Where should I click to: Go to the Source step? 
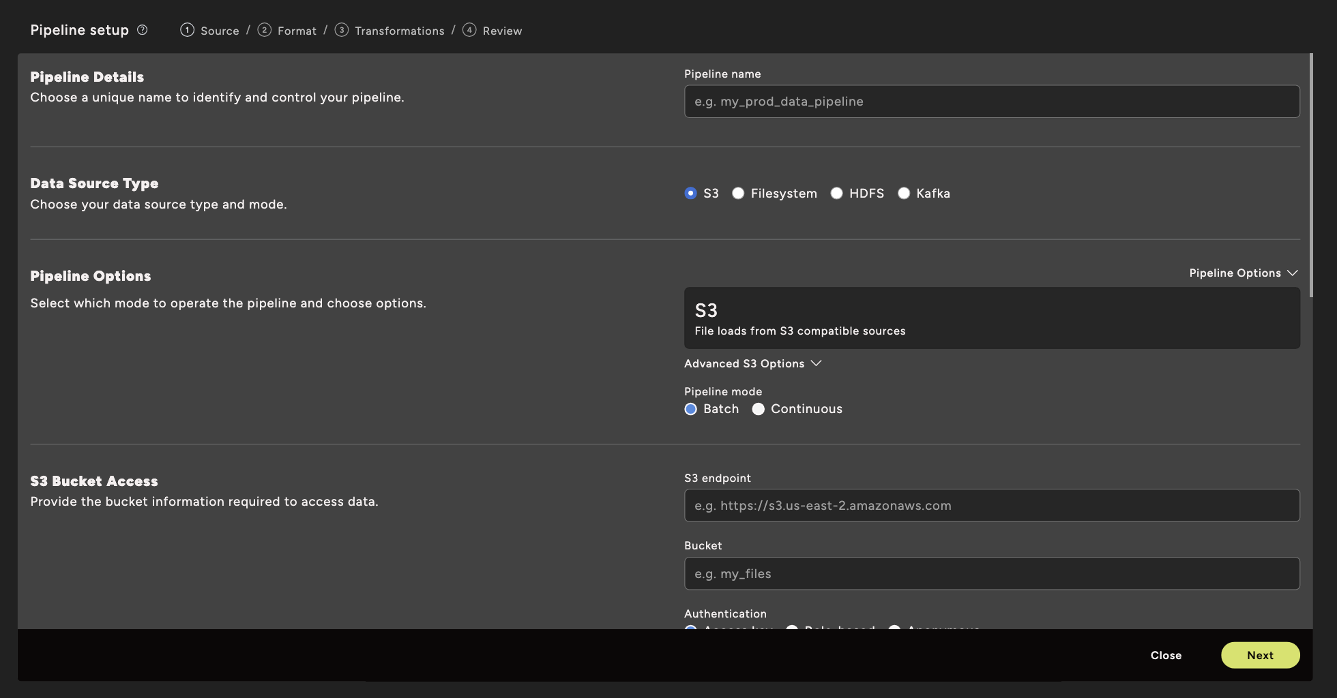click(209, 31)
